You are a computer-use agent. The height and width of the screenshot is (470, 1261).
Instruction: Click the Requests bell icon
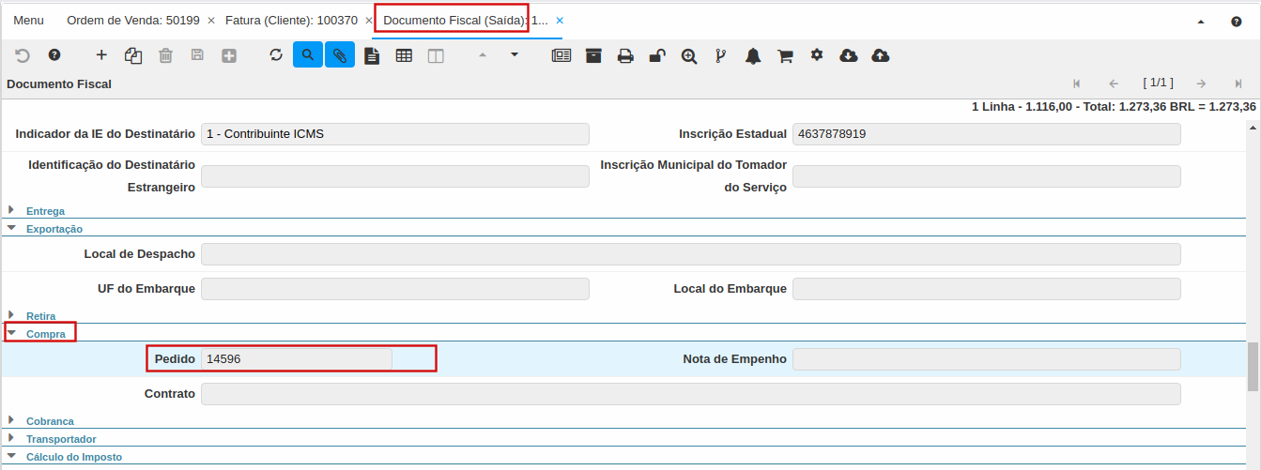click(753, 55)
